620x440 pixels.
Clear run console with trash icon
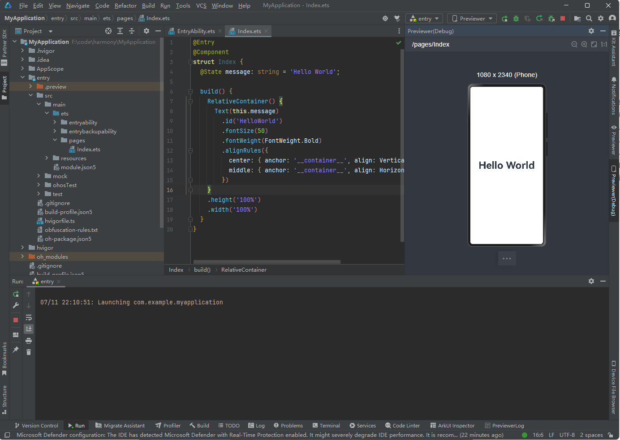pos(29,352)
